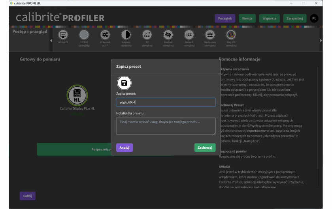Screen dimensions: 332x209
Task: Click the notes text area resize handle
Action: point(214,133)
